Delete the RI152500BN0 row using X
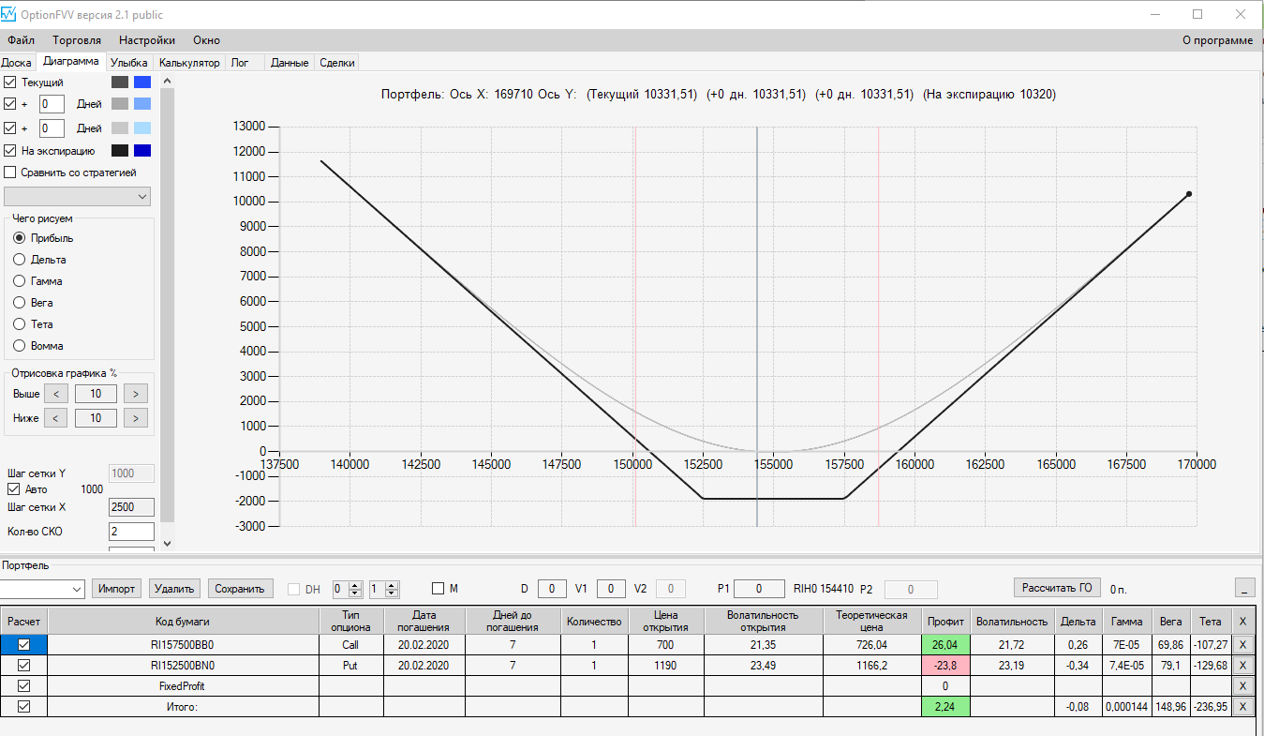Image resolution: width=1264 pixels, height=736 pixels. point(1242,665)
